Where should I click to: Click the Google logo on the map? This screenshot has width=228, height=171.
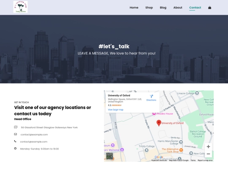159,157
